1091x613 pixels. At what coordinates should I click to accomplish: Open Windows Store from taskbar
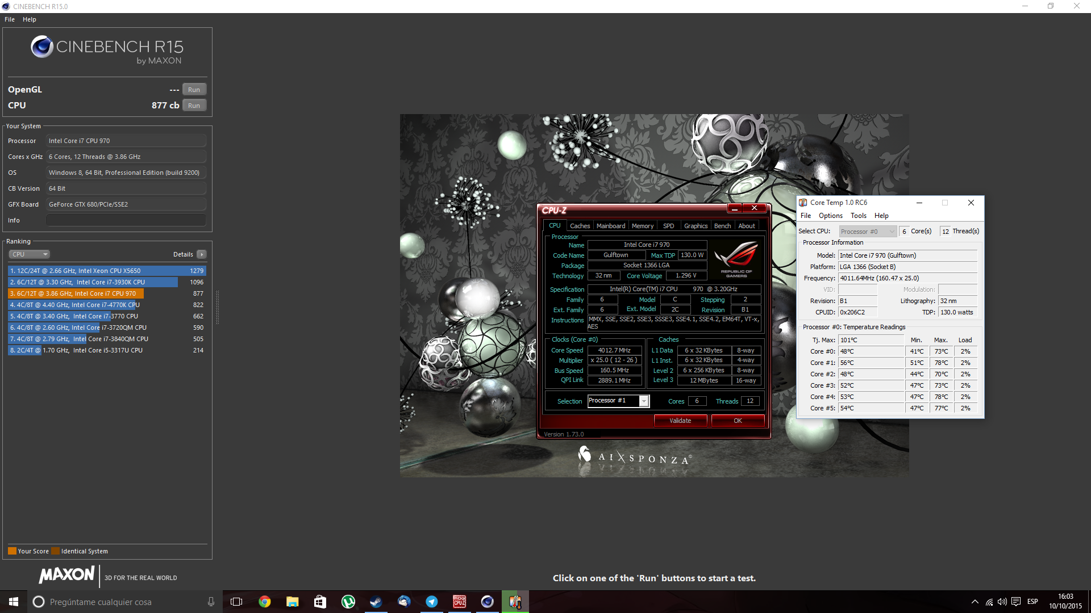320,602
